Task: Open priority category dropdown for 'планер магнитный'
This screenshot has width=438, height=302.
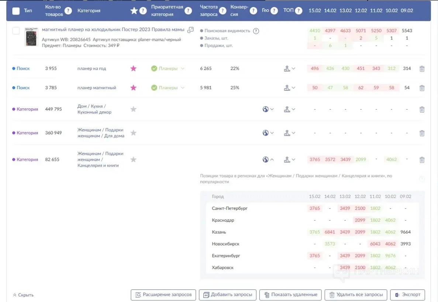Action: tap(183, 88)
